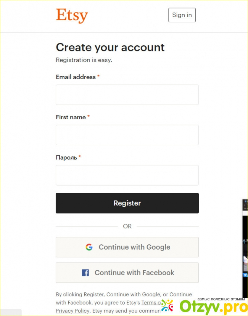The height and width of the screenshot is (316, 248).
Task: Click the Facebook logo icon
Action: (x=85, y=273)
